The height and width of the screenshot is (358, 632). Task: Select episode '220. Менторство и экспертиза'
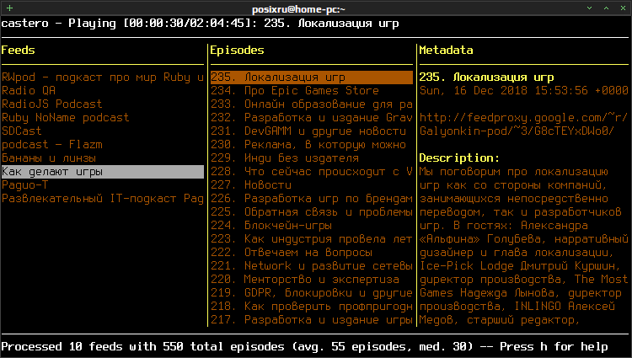[305, 280]
